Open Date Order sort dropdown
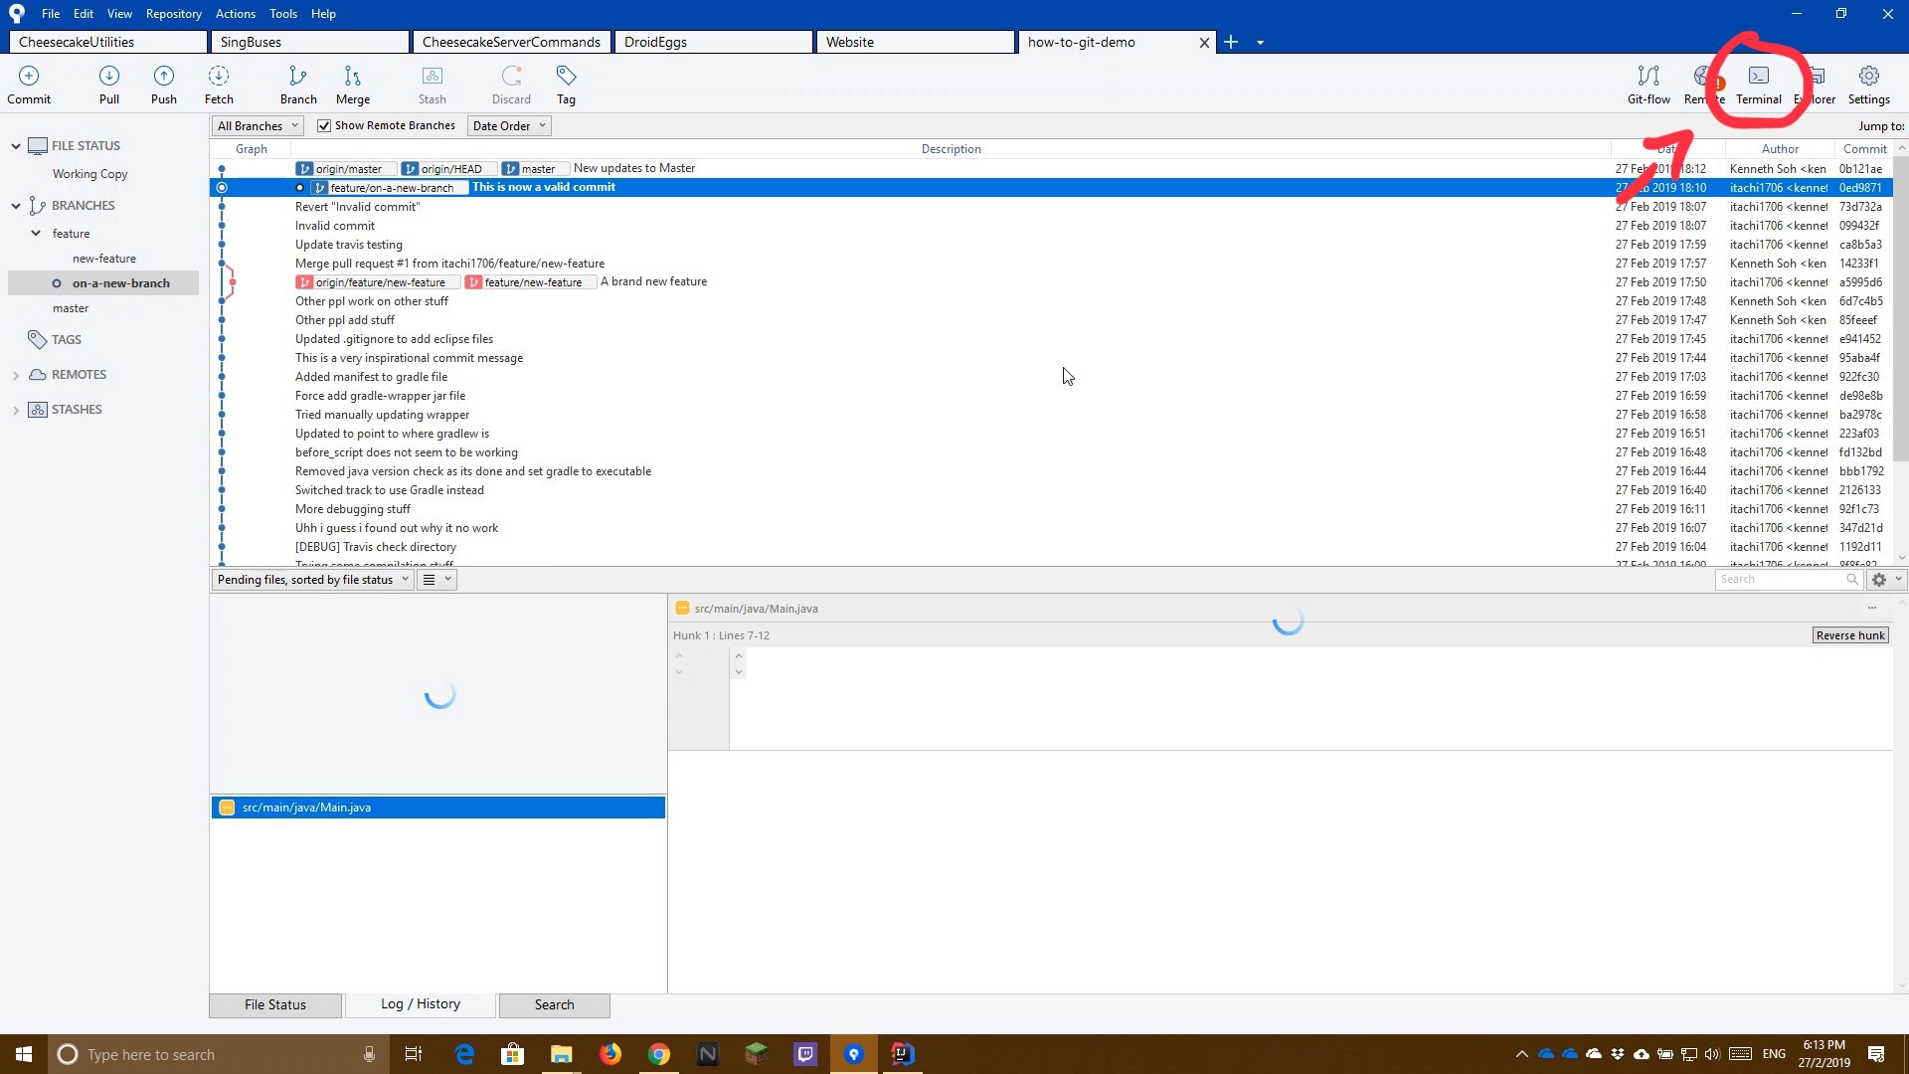The image size is (1909, 1074). click(x=509, y=124)
